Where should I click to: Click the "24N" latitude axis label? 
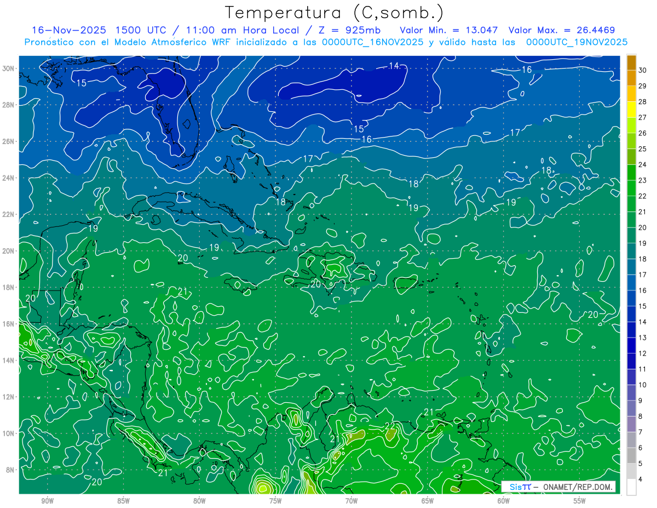pyautogui.click(x=9, y=178)
